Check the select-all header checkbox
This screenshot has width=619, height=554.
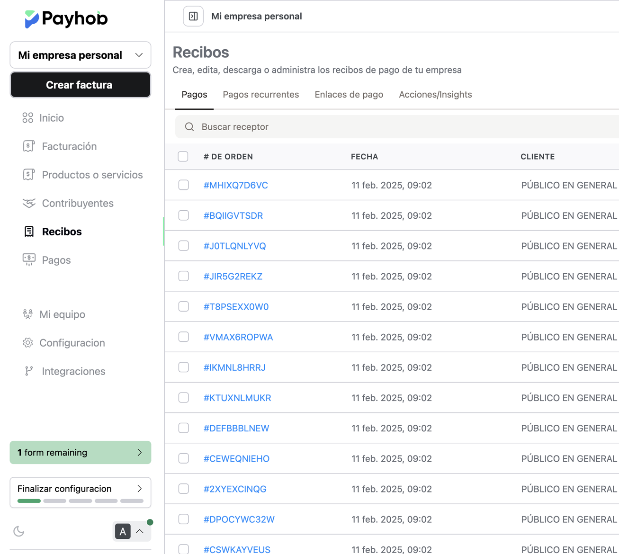click(x=183, y=156)
